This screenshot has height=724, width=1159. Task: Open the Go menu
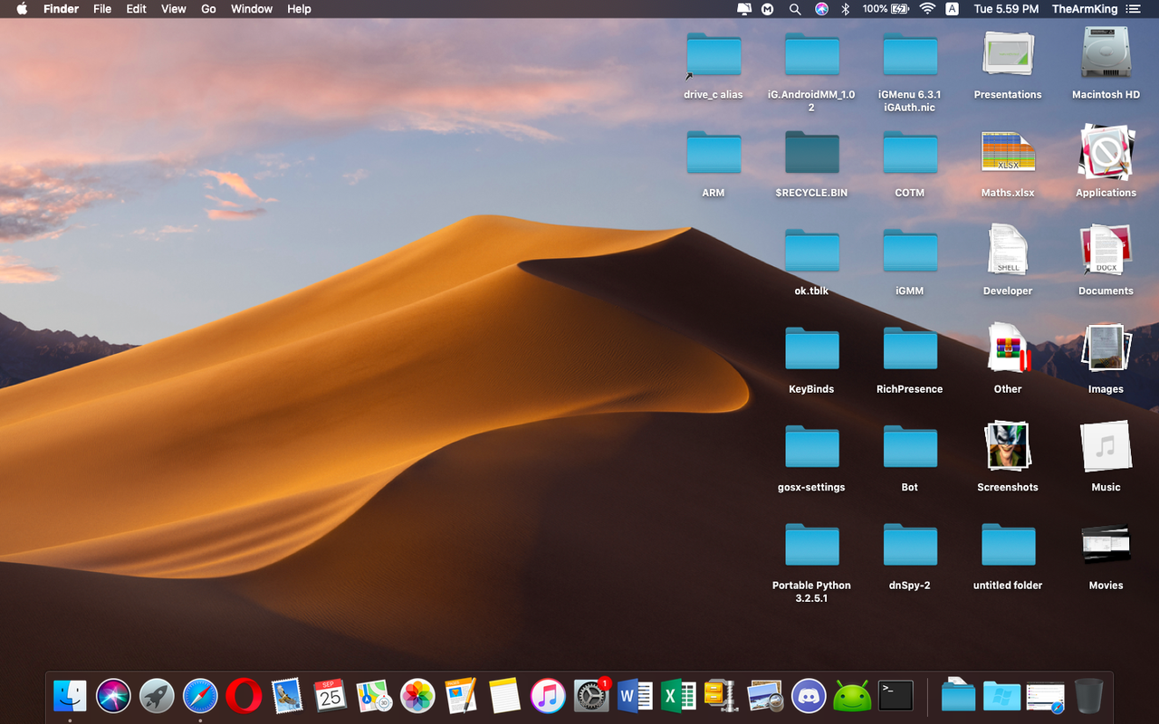pyautogui.click(x=208, y=9)
